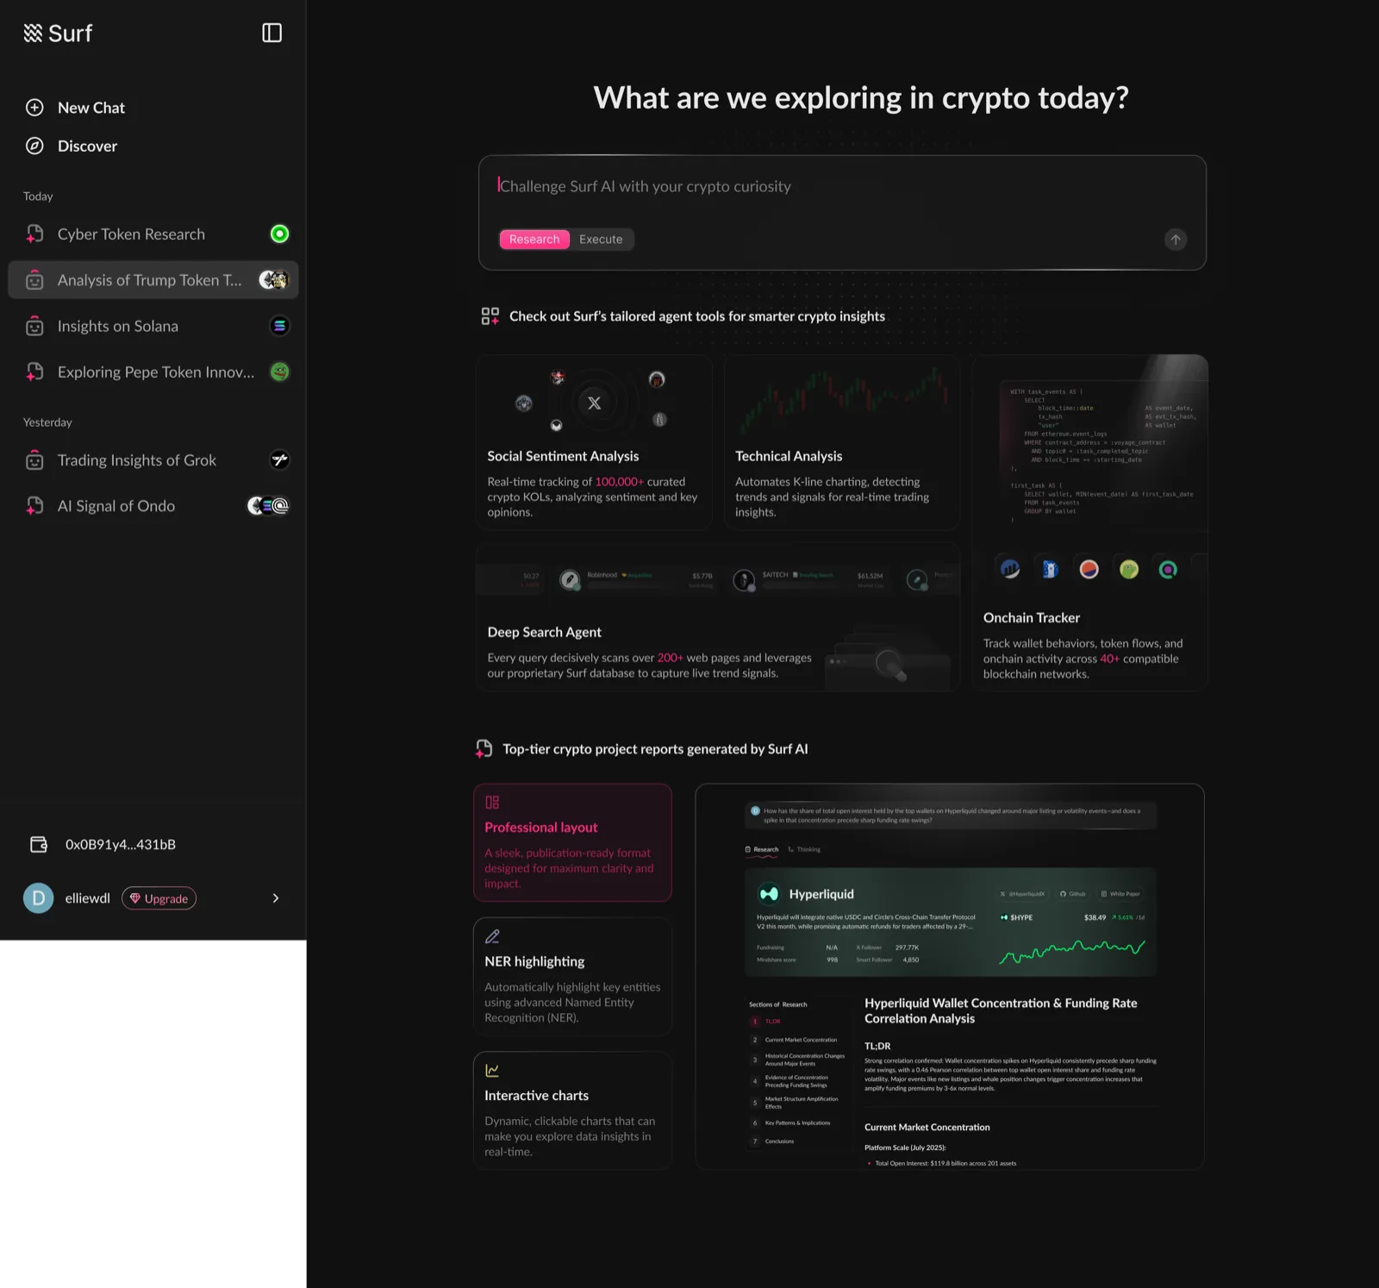Select Research mode
This screenshot has height=1288, width=1379.
point(534,240)
